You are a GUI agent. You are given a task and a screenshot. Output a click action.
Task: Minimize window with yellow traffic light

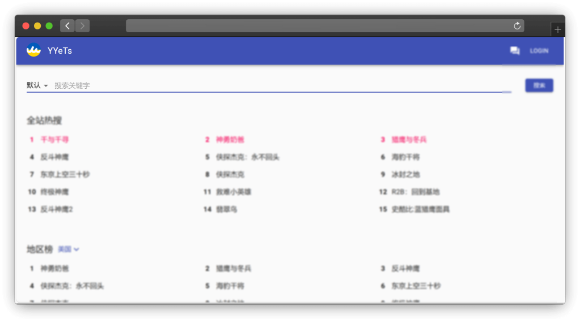37,26
